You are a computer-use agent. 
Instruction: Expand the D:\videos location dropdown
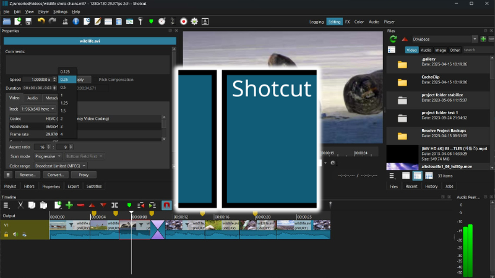475,39
